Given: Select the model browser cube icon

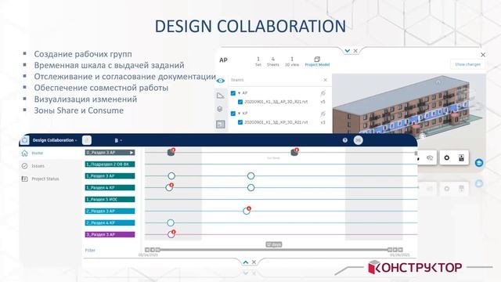Looking at the screenshot, I should 220,109.
